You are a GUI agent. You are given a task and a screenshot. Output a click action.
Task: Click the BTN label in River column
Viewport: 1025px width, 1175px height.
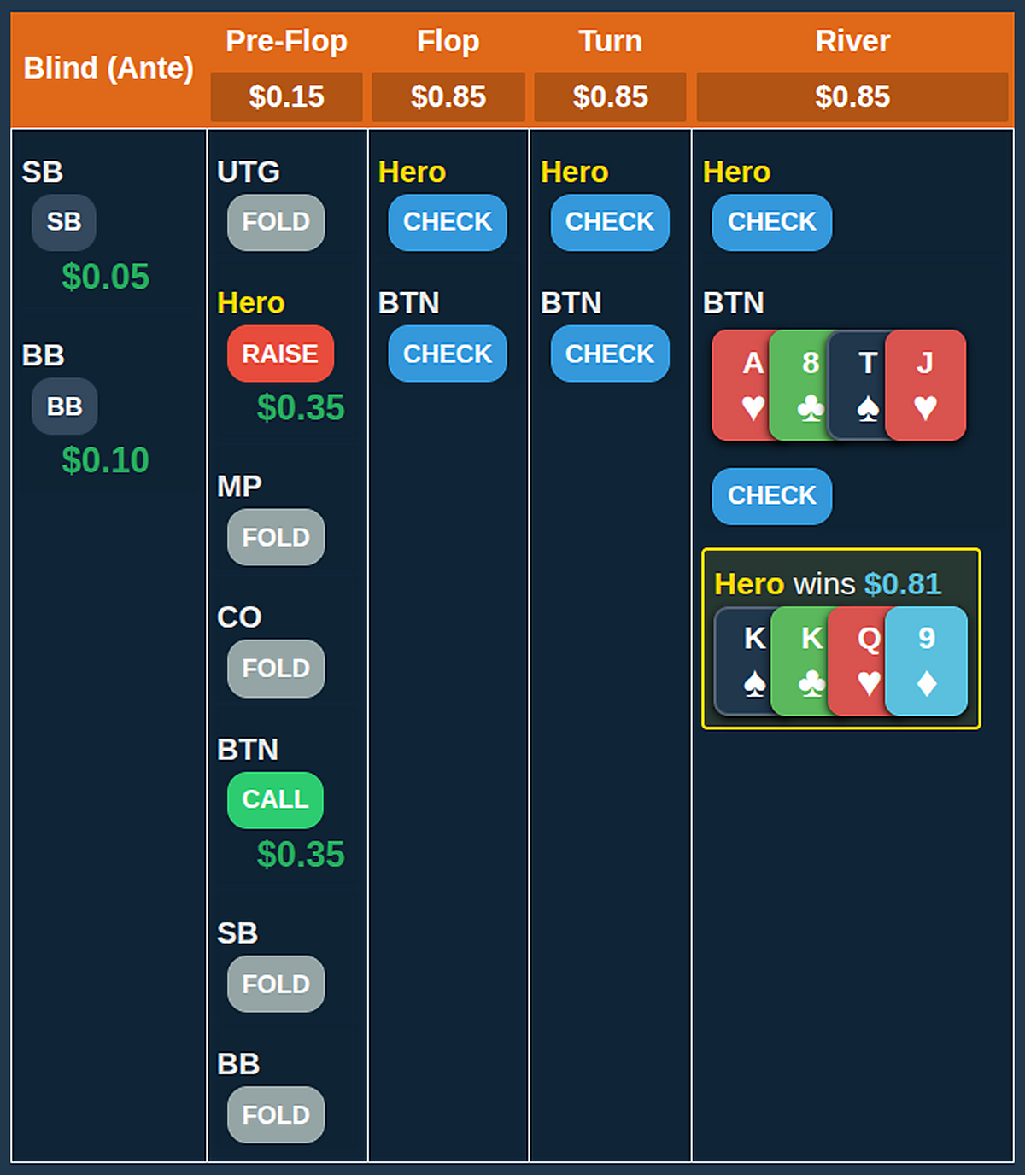pos(734,303)
